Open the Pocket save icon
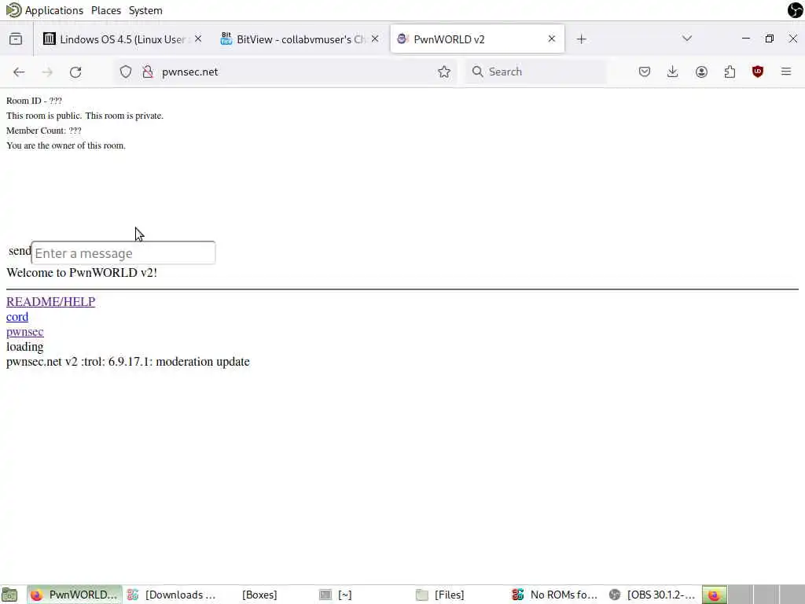 pos(645,72)
